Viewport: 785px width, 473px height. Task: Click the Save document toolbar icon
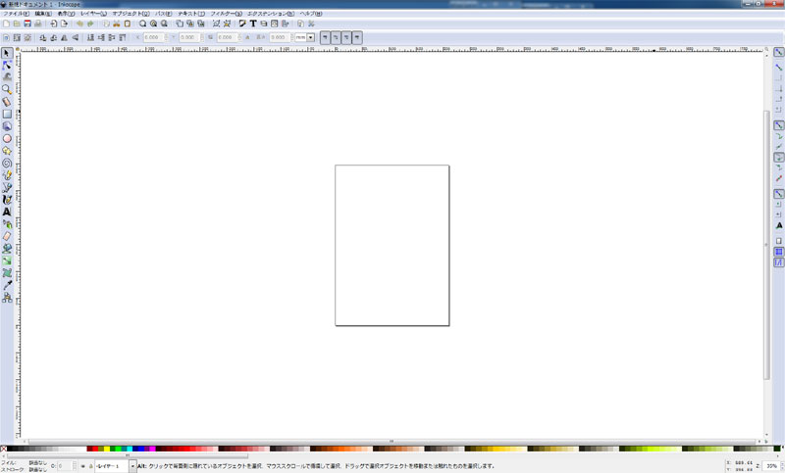(27, 24)
